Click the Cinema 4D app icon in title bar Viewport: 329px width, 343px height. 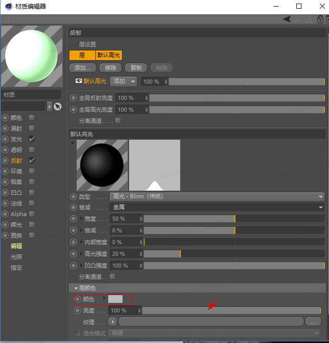tap(9, 6)
